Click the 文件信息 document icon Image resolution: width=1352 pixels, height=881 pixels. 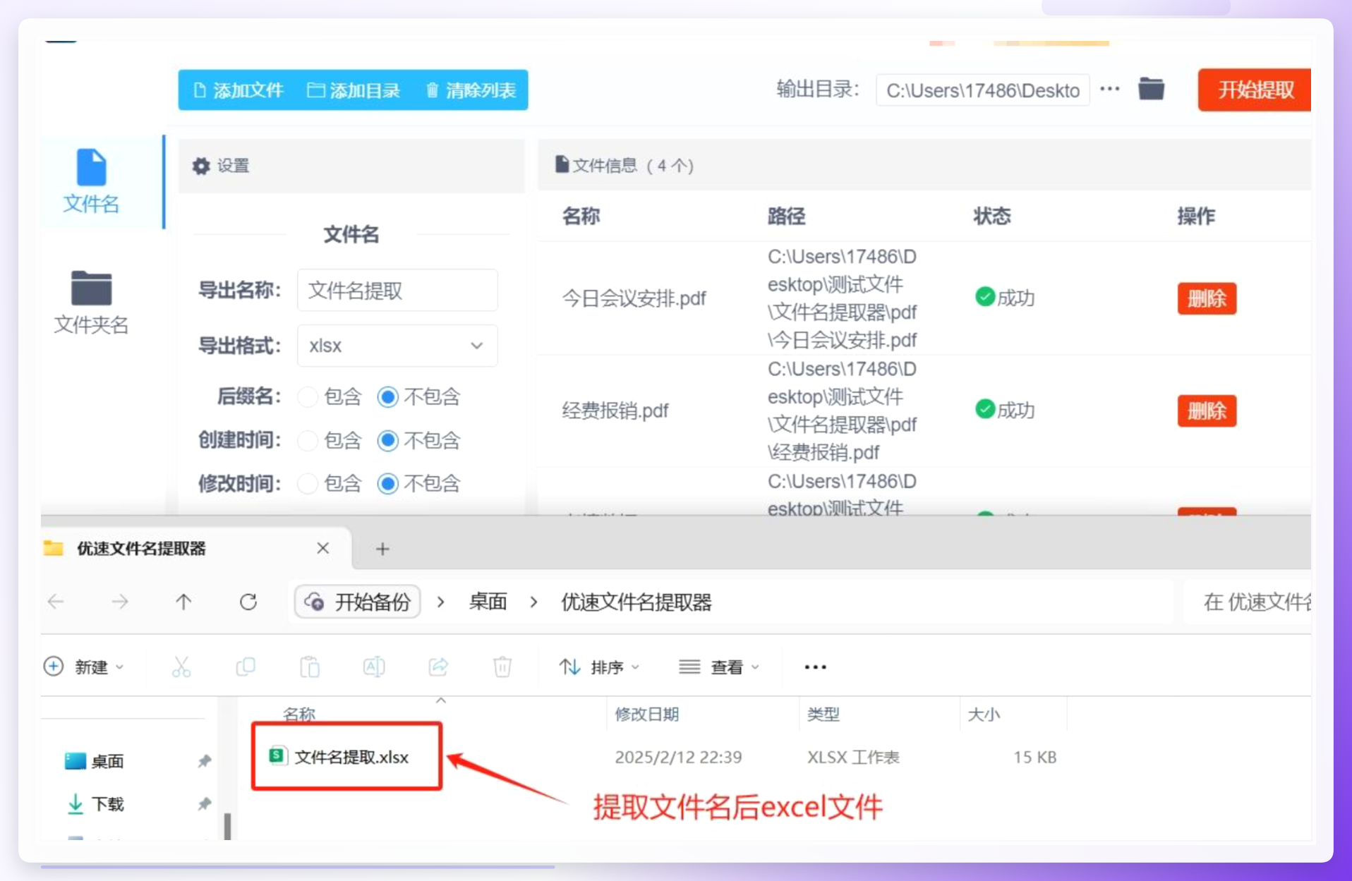[562, 164]
